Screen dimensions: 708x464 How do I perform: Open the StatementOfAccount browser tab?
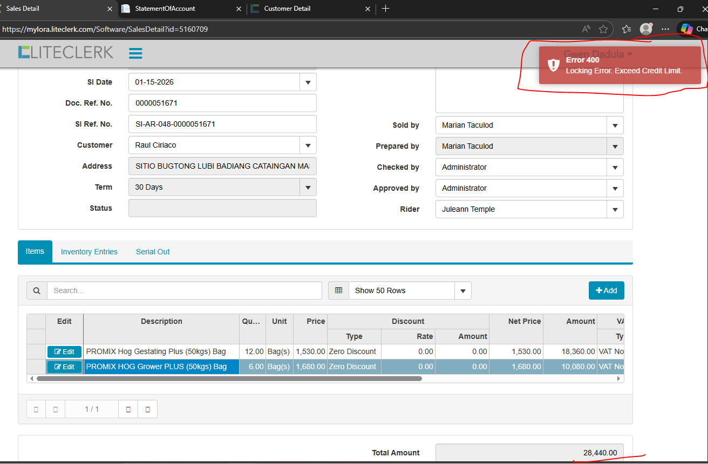tap(165, 9)
